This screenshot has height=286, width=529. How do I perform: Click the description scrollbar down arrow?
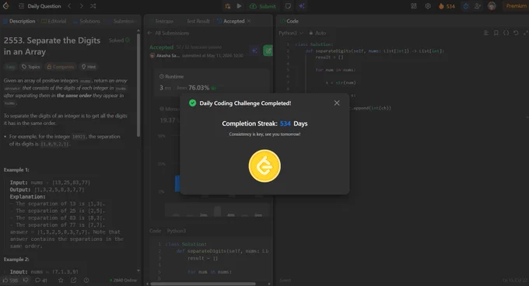tap(138, 270)
